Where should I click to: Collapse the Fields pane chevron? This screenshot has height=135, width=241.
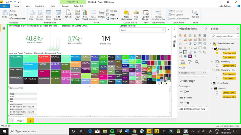(x=238, y=29)
